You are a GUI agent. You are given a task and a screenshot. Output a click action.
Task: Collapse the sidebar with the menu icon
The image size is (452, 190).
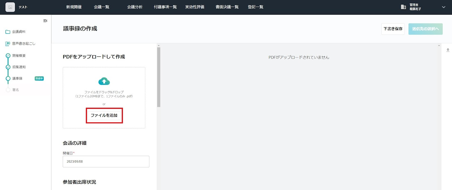click(45, 21)
